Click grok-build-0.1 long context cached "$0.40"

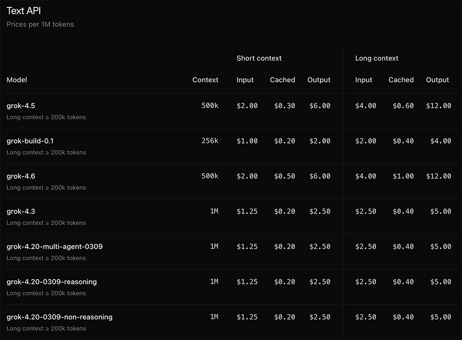click(403, 141)
